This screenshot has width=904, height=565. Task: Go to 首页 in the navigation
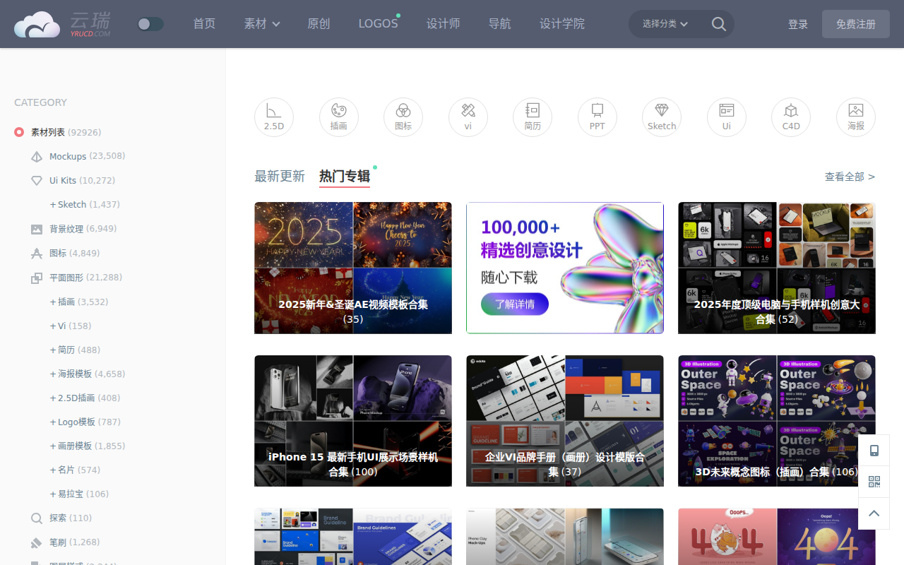coord(205,24)
